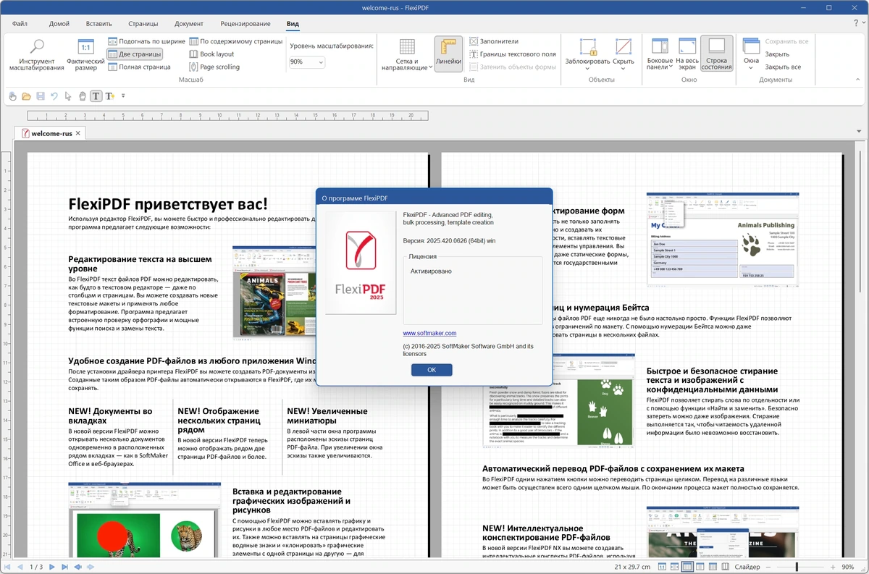The height and width of the screenshot is (574, 869).
Task: Click status bar two pages view icon
Action: 687,567
